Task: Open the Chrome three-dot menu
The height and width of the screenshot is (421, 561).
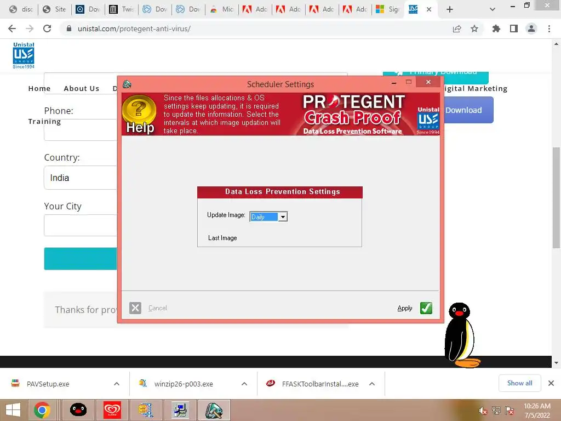Action: pos(549,29)
